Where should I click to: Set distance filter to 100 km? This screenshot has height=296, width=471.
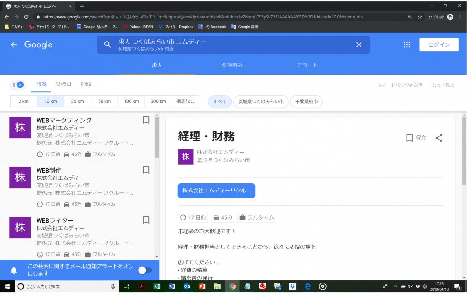tap(131, 101)
